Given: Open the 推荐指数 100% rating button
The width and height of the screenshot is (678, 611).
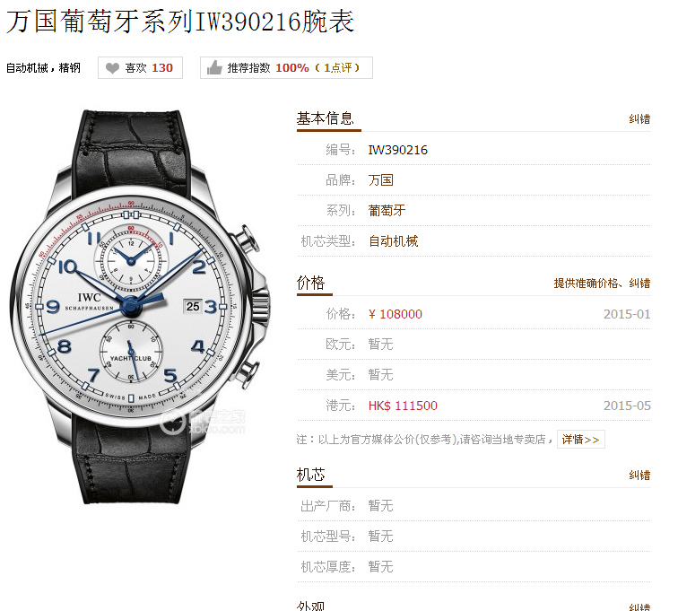Looking at the screenshot, I should tap(286, 67).
